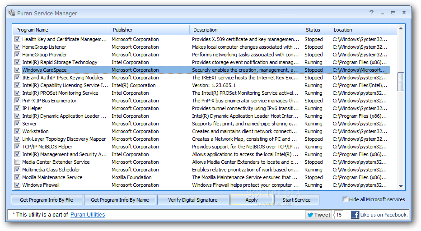Click the help question mark icon

371,12
